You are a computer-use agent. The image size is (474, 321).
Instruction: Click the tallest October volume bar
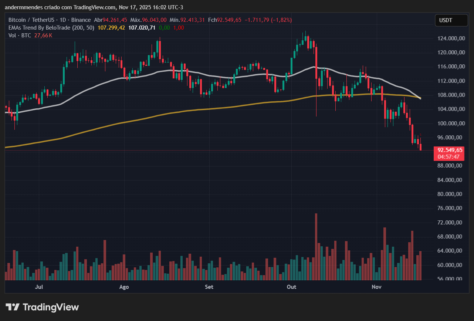[316, 246]
